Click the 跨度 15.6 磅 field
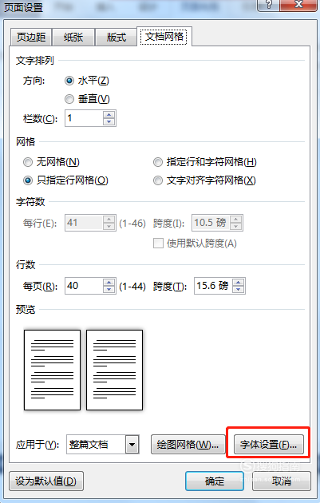Image resolution: width=320 pixels, height=503 pixels. pyautogui.click(x=214, y=286)
